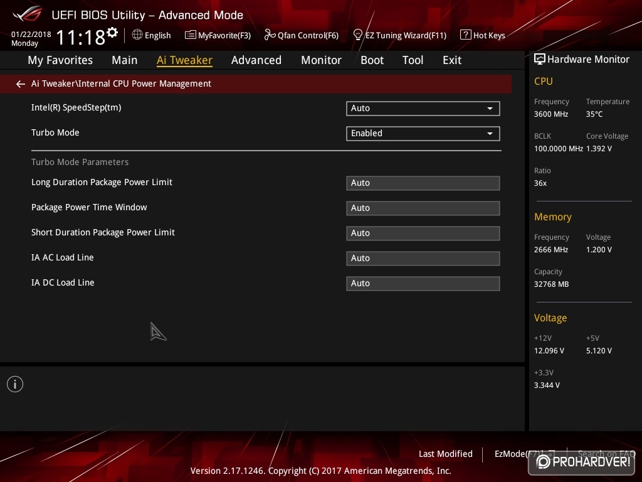Switch to the Main tab
Screen dimensions: 642x482
(x=125, y=60)
